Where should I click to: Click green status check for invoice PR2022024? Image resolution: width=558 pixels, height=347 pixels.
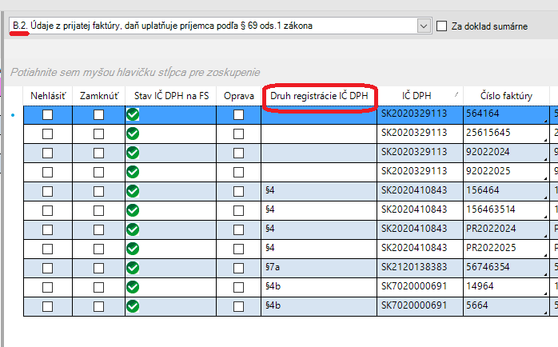coord(133,230)
